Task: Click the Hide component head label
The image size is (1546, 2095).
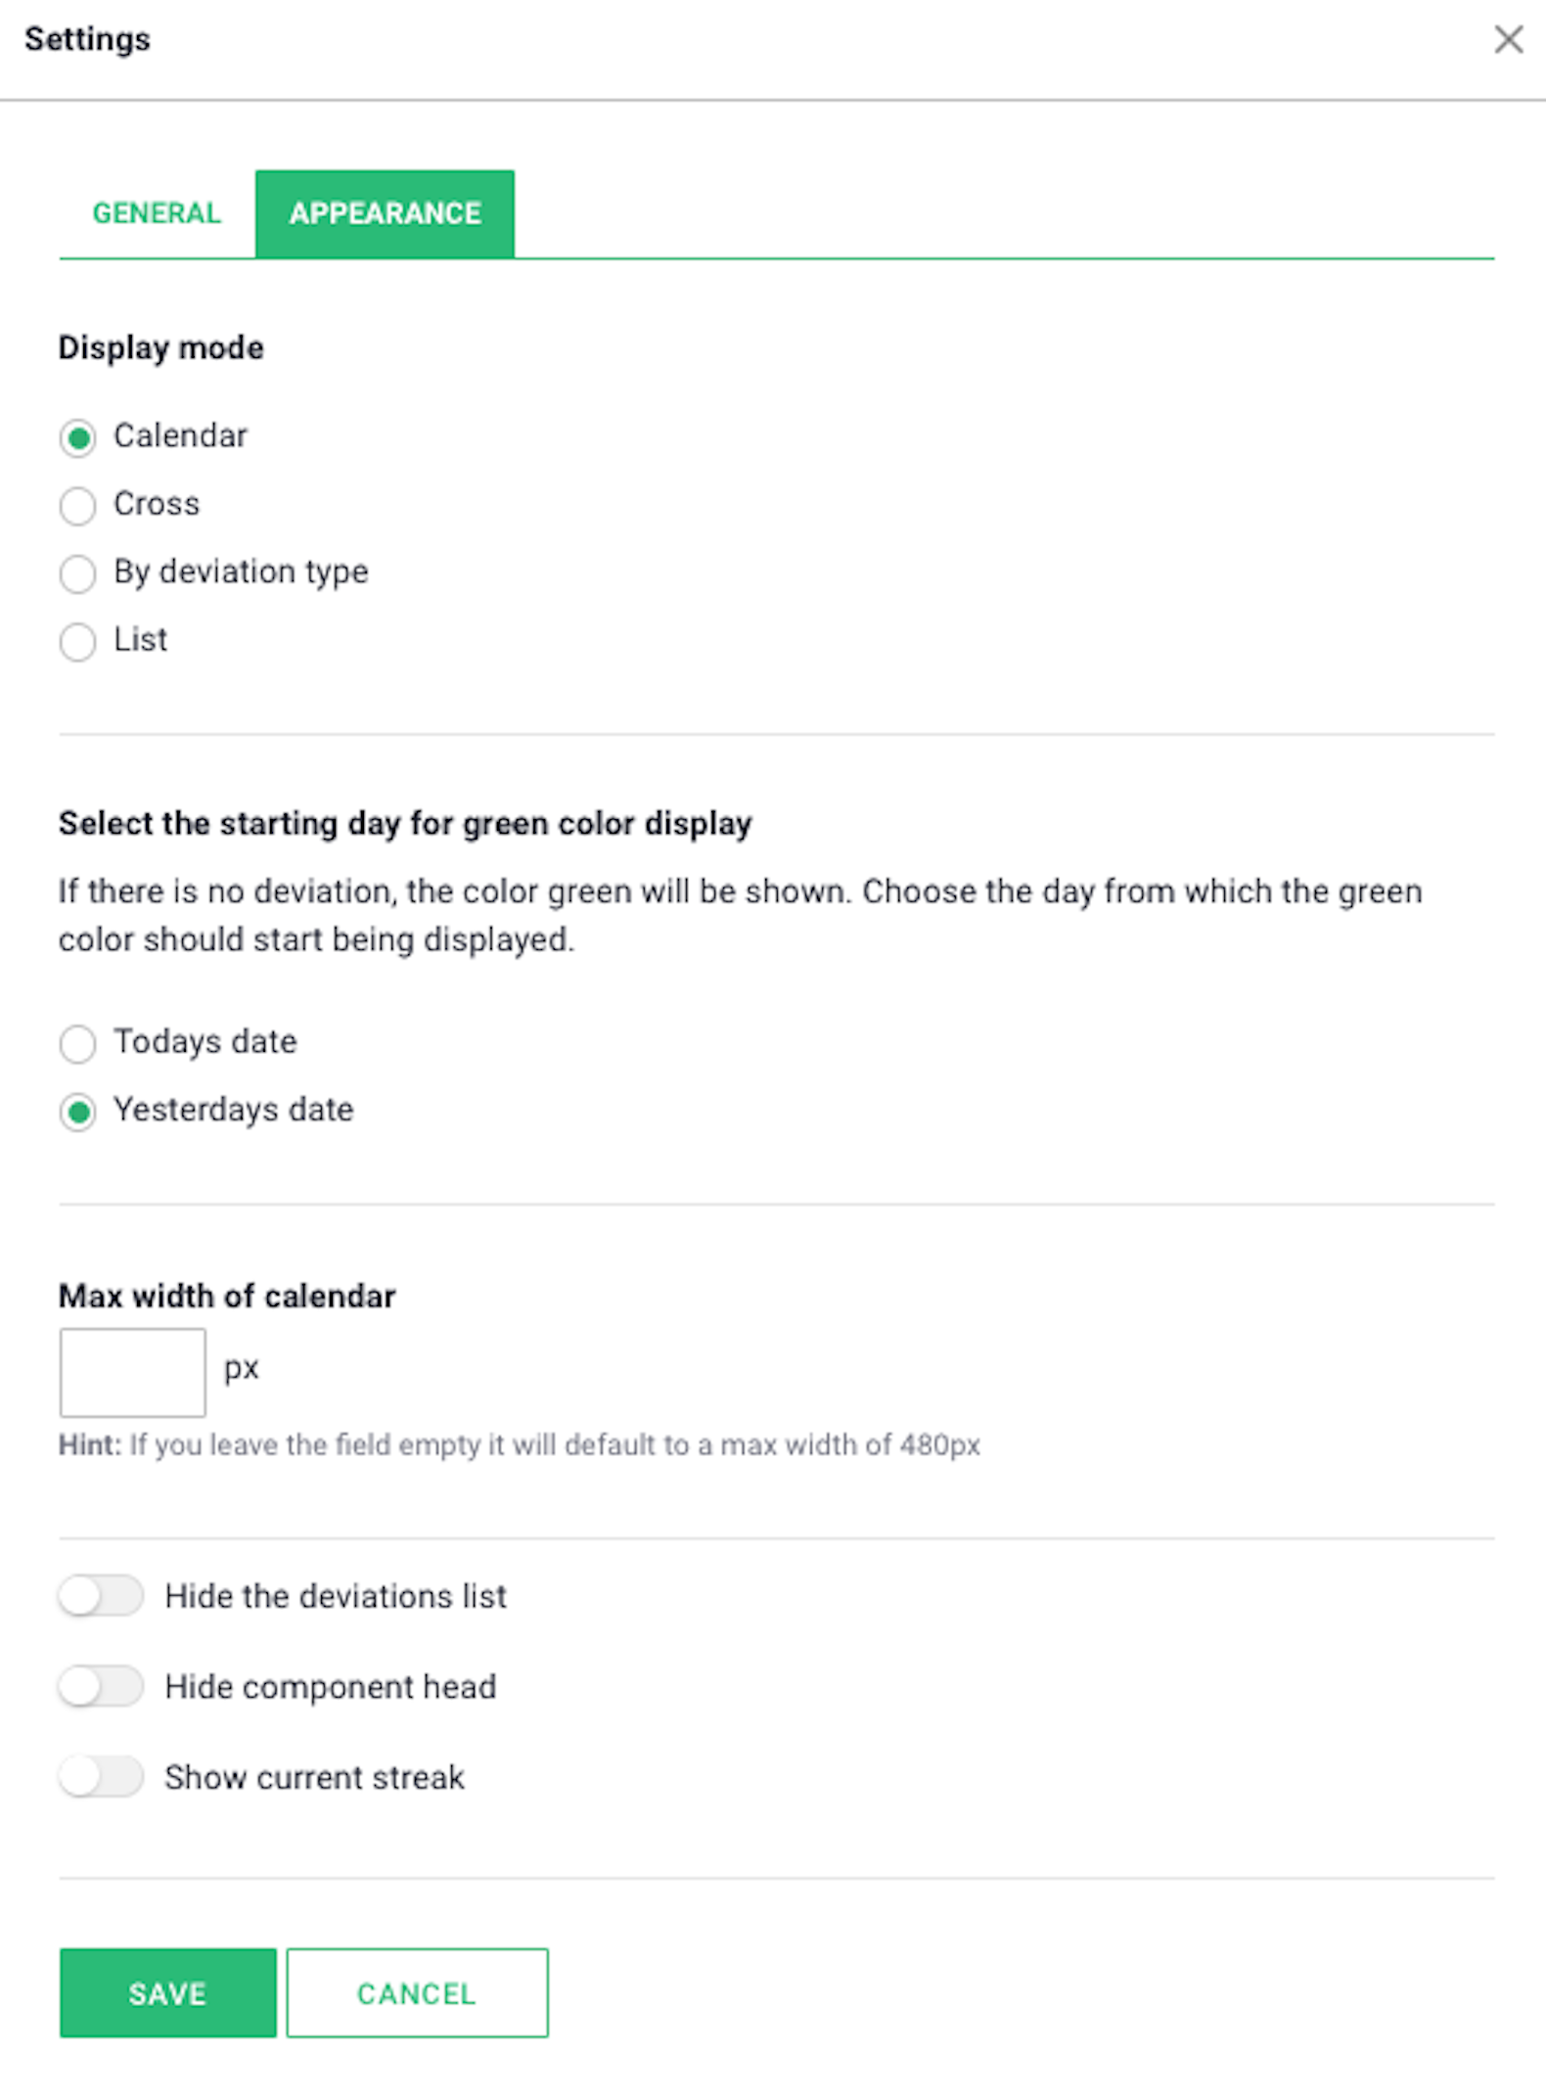Action: (x=331, y=1687)
